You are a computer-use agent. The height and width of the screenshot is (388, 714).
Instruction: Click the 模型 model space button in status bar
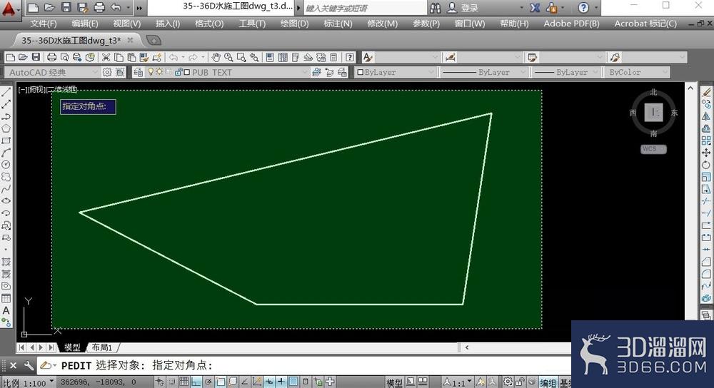click(x=394, y=382)
